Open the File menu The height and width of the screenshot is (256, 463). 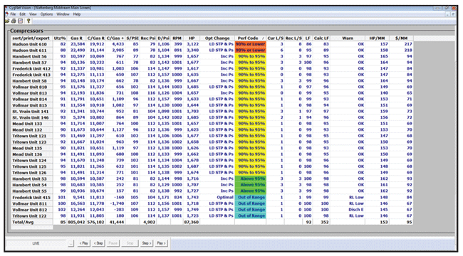14,14
